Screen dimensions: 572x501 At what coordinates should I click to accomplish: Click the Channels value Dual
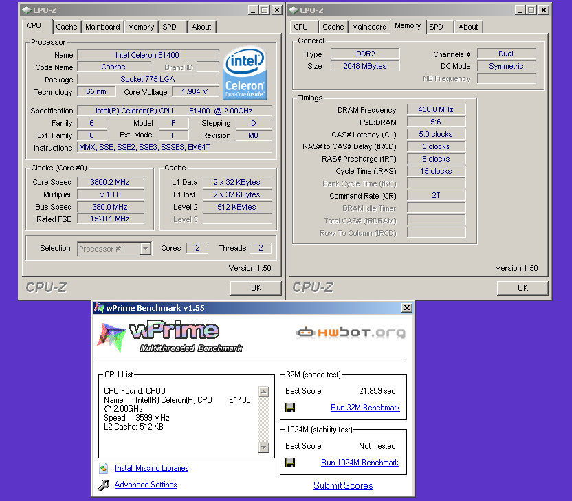pyautogui.click(x=506, y=54)
